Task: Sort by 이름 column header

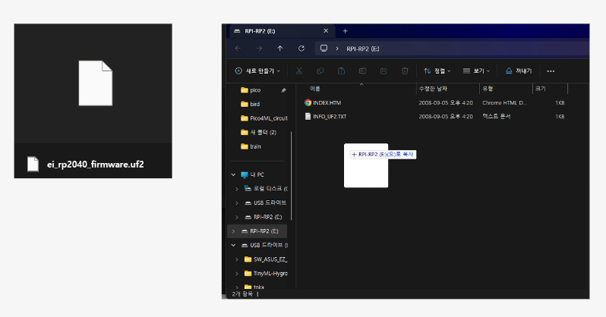Action: click(314, 89)
